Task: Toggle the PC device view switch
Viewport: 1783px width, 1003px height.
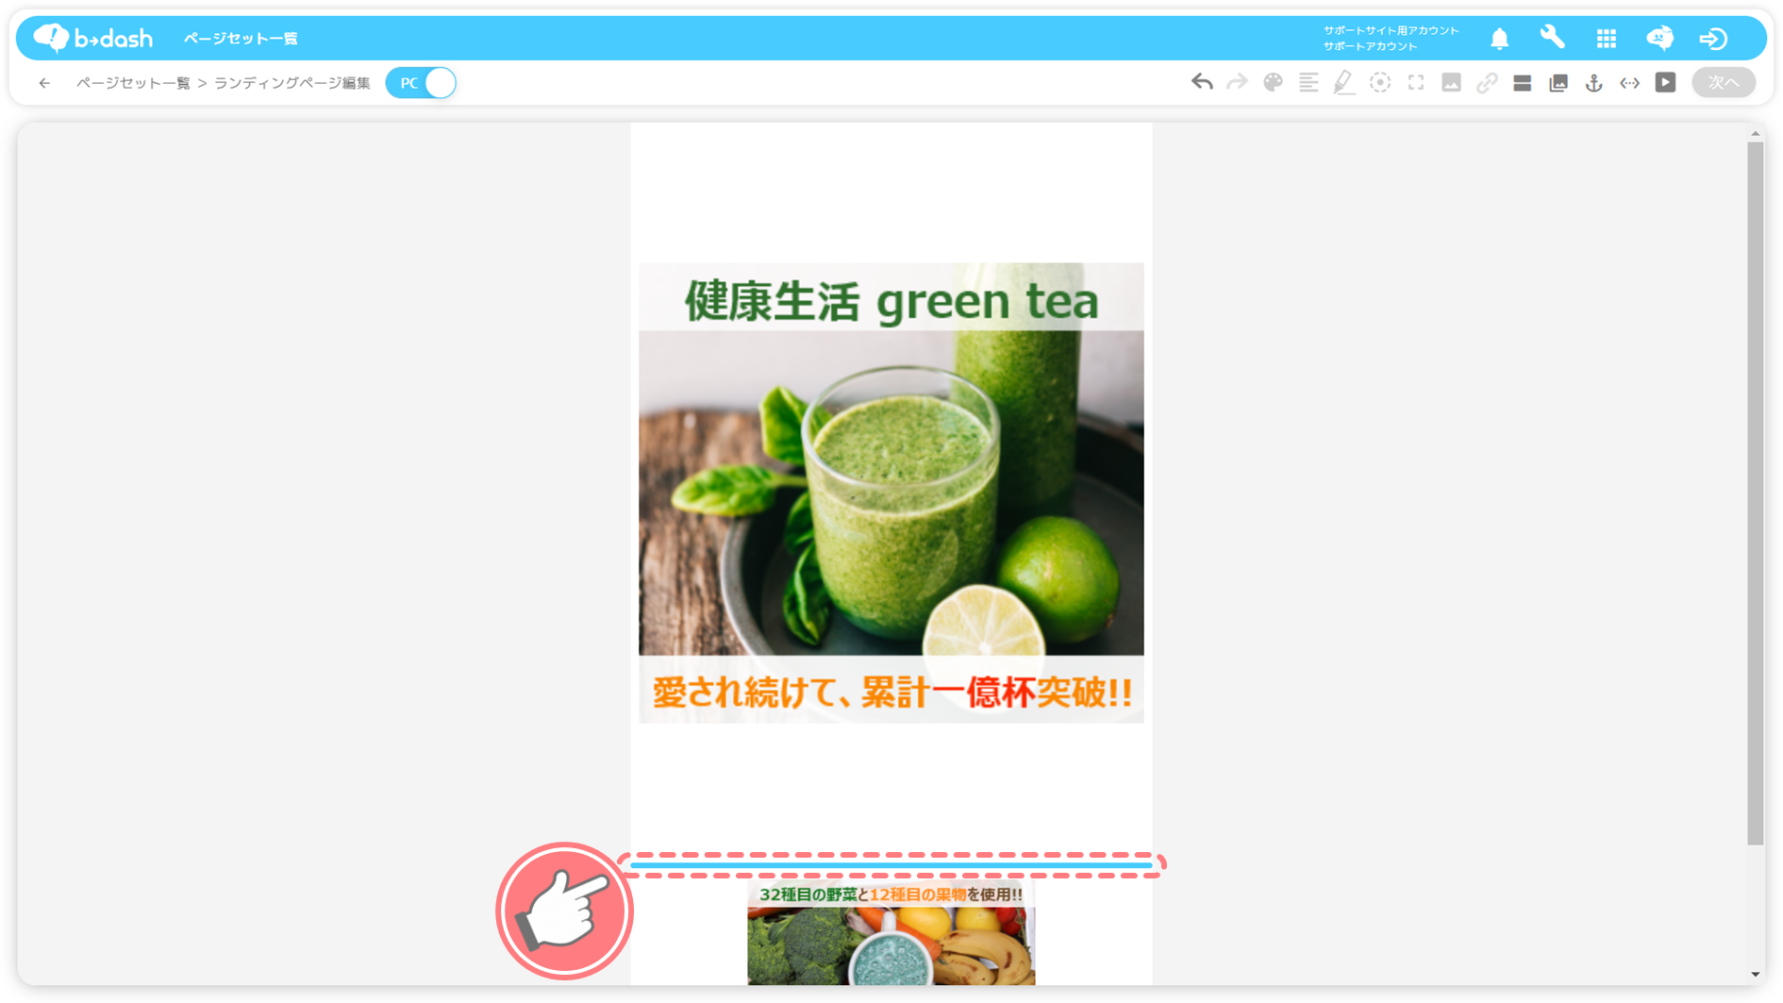Action: coord(421,83)
